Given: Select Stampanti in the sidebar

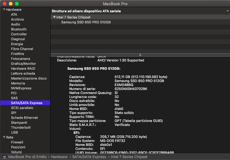Looking at the screenshot, I should [19, 123].
